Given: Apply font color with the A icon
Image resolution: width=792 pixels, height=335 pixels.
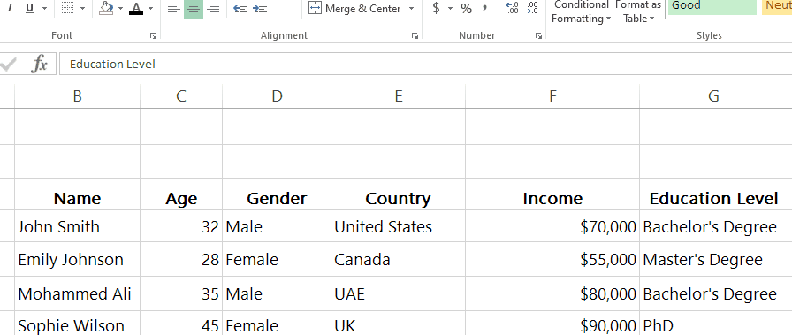Looking at the screenshot, I should pyautogui.click(x=136, y=8).
